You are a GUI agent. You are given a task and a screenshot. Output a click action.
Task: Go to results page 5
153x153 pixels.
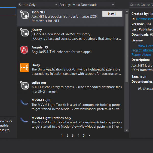point(84,136)
